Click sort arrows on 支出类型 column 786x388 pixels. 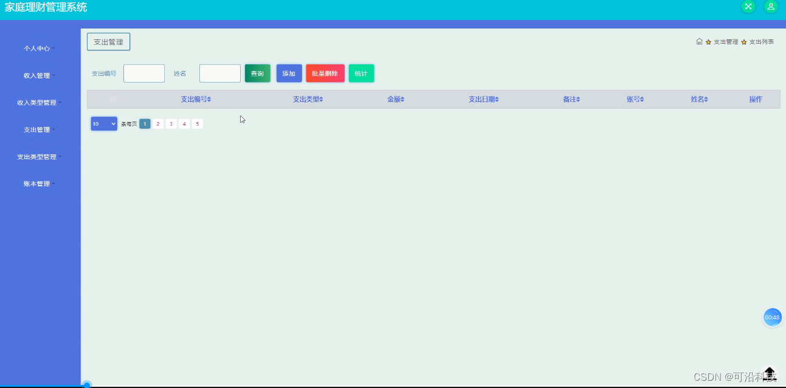[321, 100]
